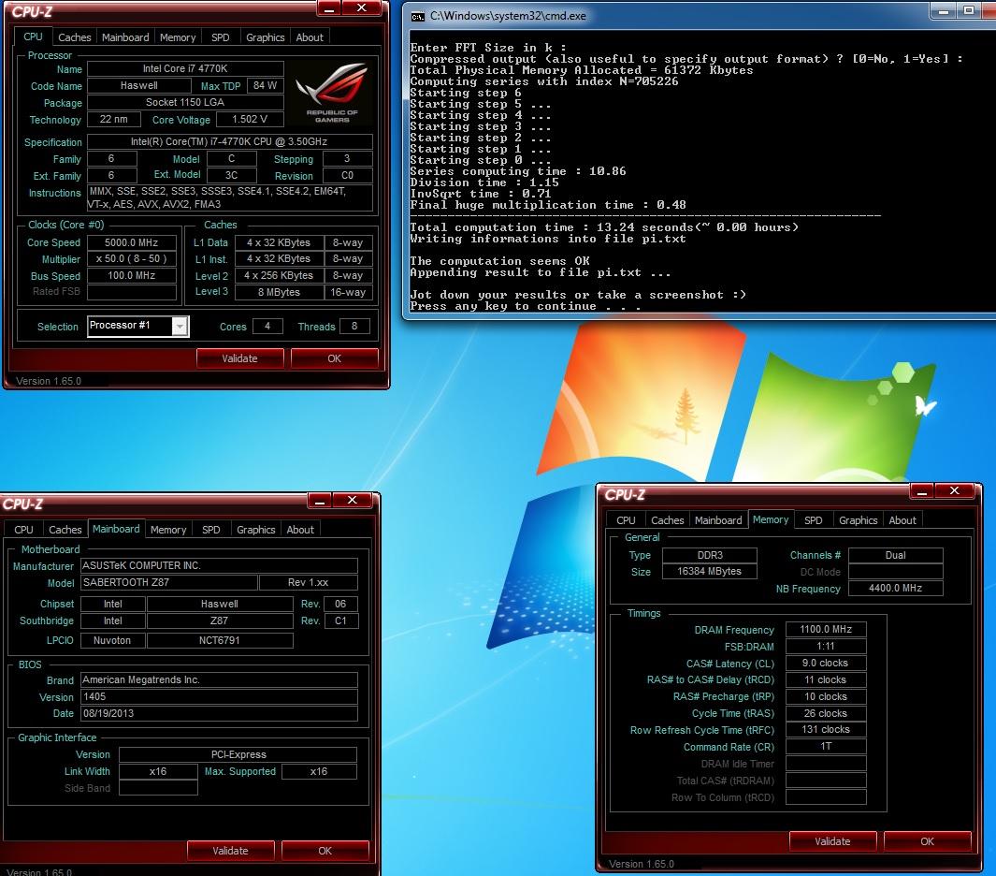Click Validate in the CPU tab window
This screenshot has width=996, height=876.
click(x=240, y=358)
